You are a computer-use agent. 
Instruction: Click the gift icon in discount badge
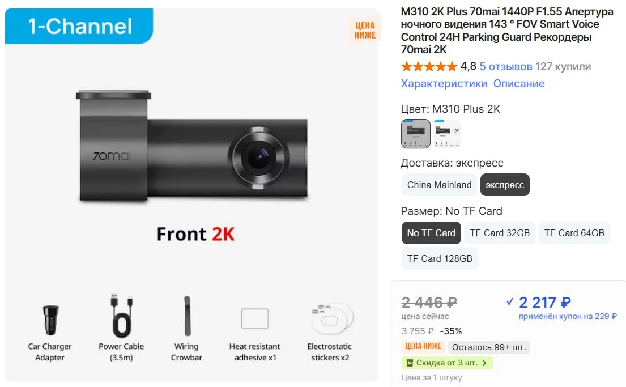409,363
